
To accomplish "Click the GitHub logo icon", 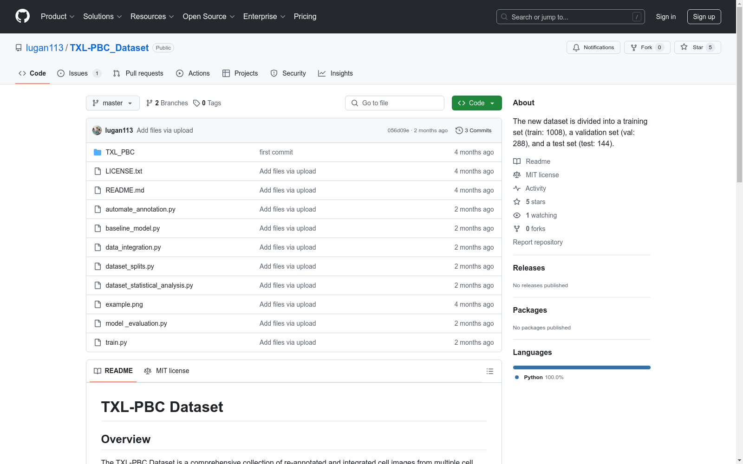I will [22, 16].
